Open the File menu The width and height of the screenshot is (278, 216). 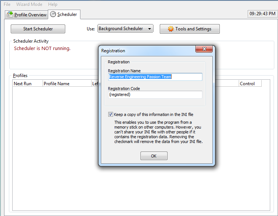[7, 4]
